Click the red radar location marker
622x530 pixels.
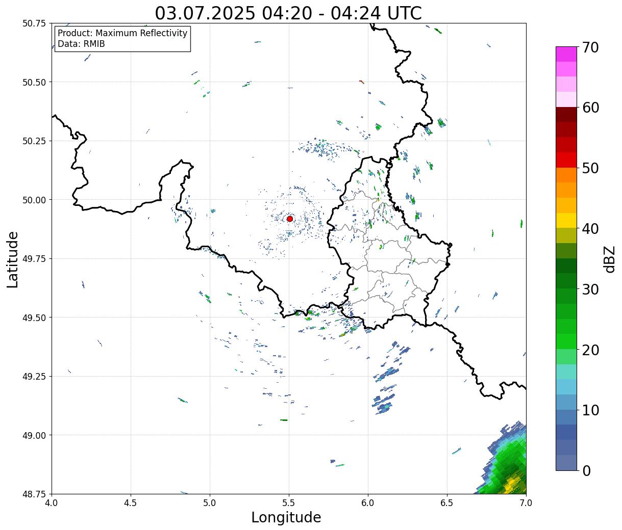pos(289,219)
